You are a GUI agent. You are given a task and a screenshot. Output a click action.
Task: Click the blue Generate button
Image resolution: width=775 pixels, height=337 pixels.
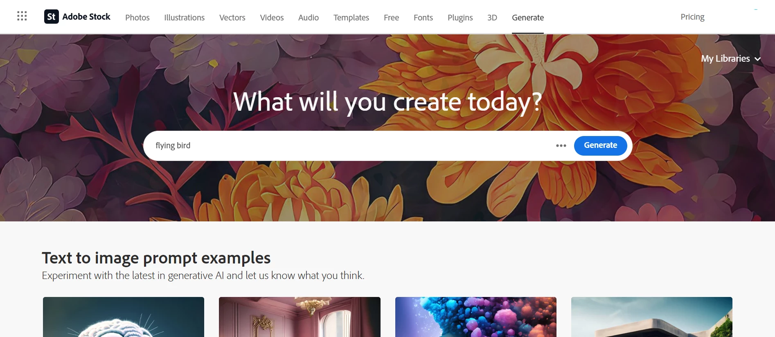(x=600, y=146)
